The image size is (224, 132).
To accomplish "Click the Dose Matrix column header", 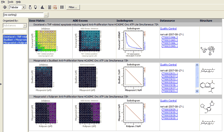I will click(x=37, y=21).
